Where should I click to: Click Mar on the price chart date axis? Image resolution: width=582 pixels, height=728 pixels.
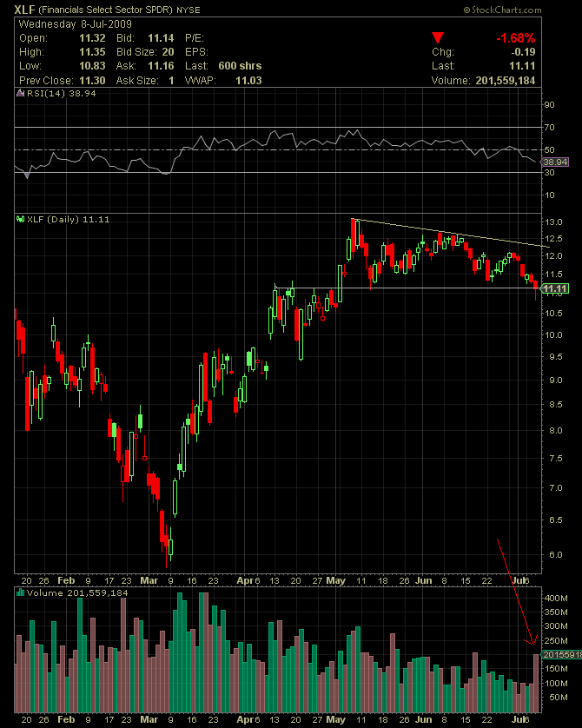click(149, 580)
